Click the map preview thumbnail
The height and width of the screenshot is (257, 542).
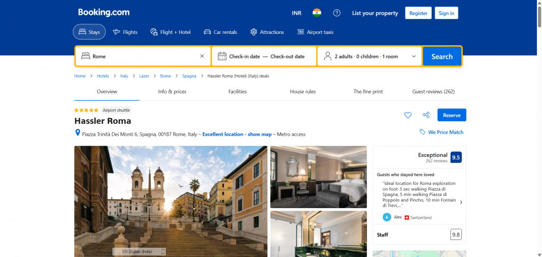[419, 253]
